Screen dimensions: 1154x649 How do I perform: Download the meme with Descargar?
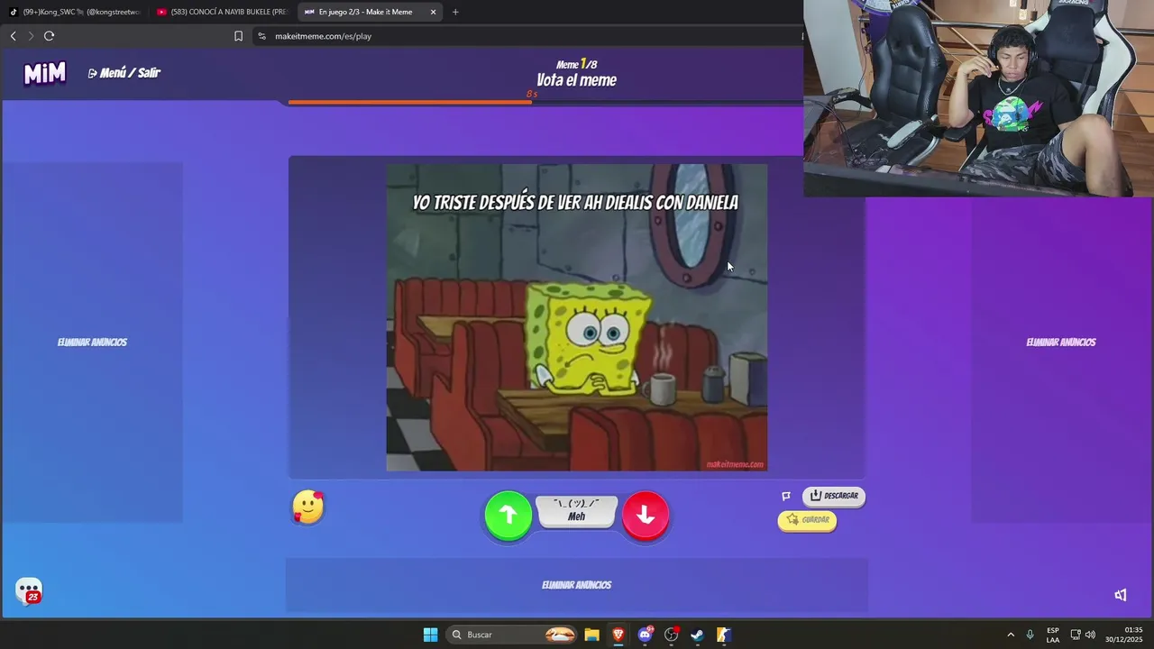coord(834,496)
